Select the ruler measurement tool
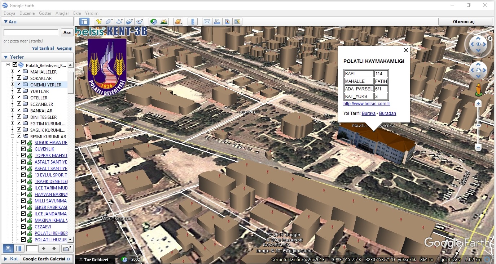 coord(193,22)
